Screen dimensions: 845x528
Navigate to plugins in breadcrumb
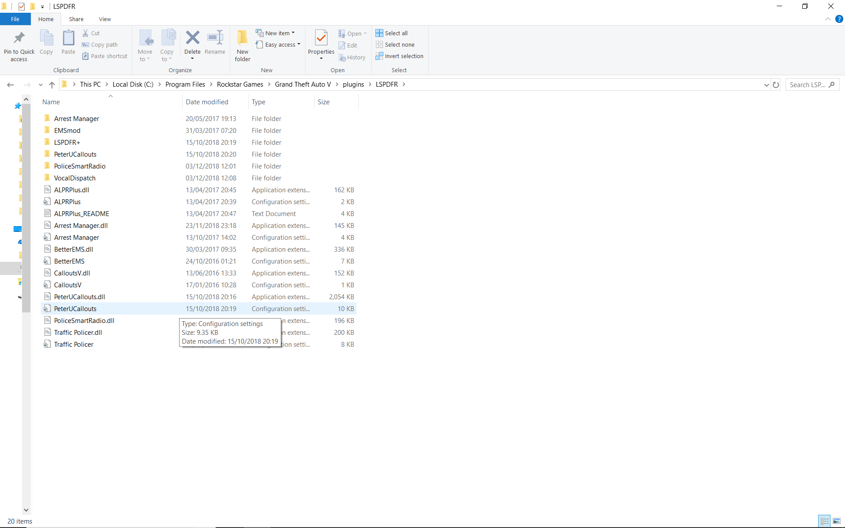[x=353, y=84]
